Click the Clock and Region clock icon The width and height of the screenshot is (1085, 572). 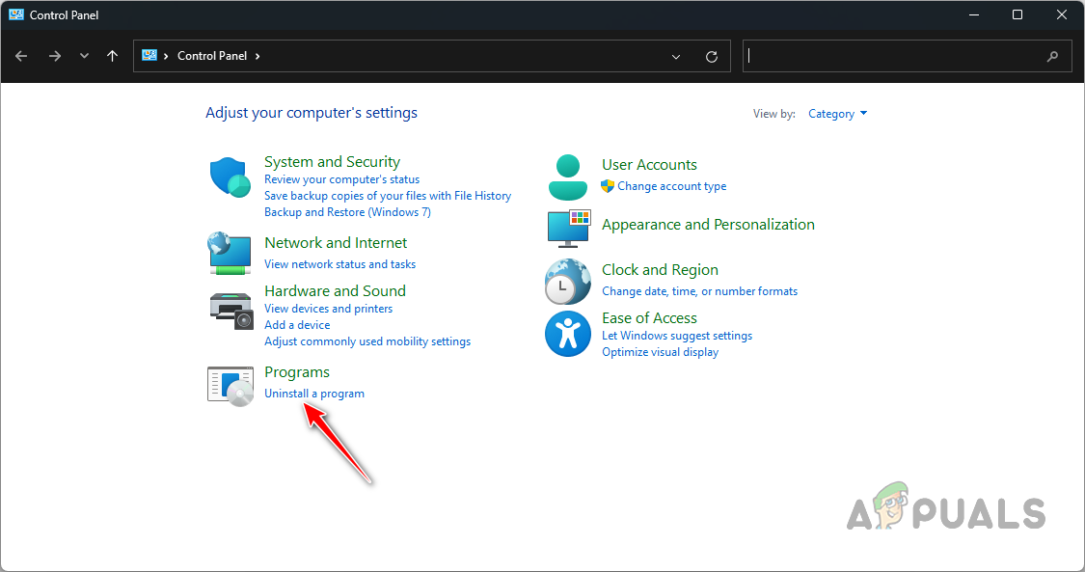pyautogui.click(x=567, y=281)
